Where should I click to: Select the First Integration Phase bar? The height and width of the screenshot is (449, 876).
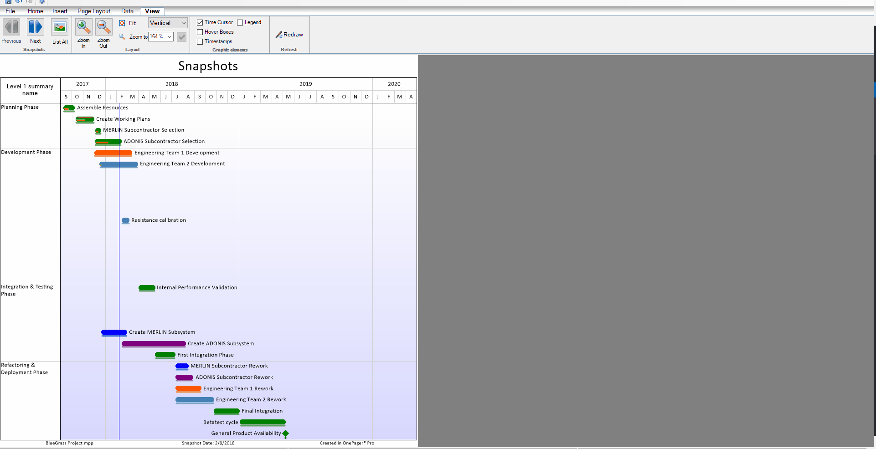pyautogui.click(x=165, y=355)
